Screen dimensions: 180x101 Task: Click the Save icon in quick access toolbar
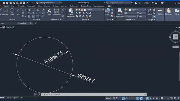point(11,3)
